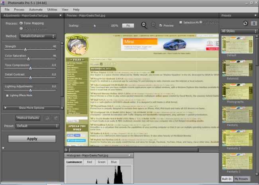Click the Apply button
The height and width of the screenshot is (185, 259).
coord(32,139)
